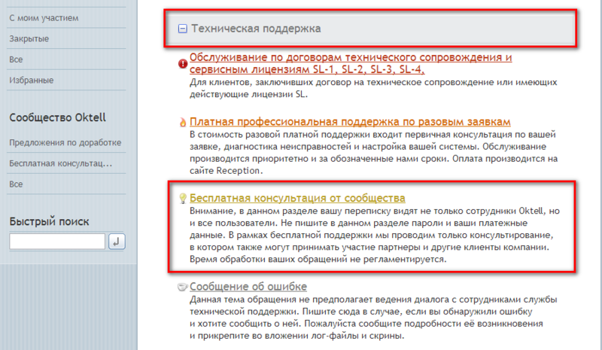Image resolution: width=602 pixels, height=350 pixels.
Task: Open link Обслуживание по договорам технического сопровождения
Action: 351,63
